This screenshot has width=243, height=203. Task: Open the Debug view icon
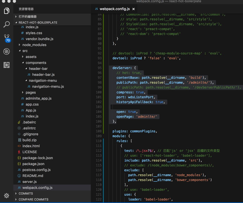(6, 51)
